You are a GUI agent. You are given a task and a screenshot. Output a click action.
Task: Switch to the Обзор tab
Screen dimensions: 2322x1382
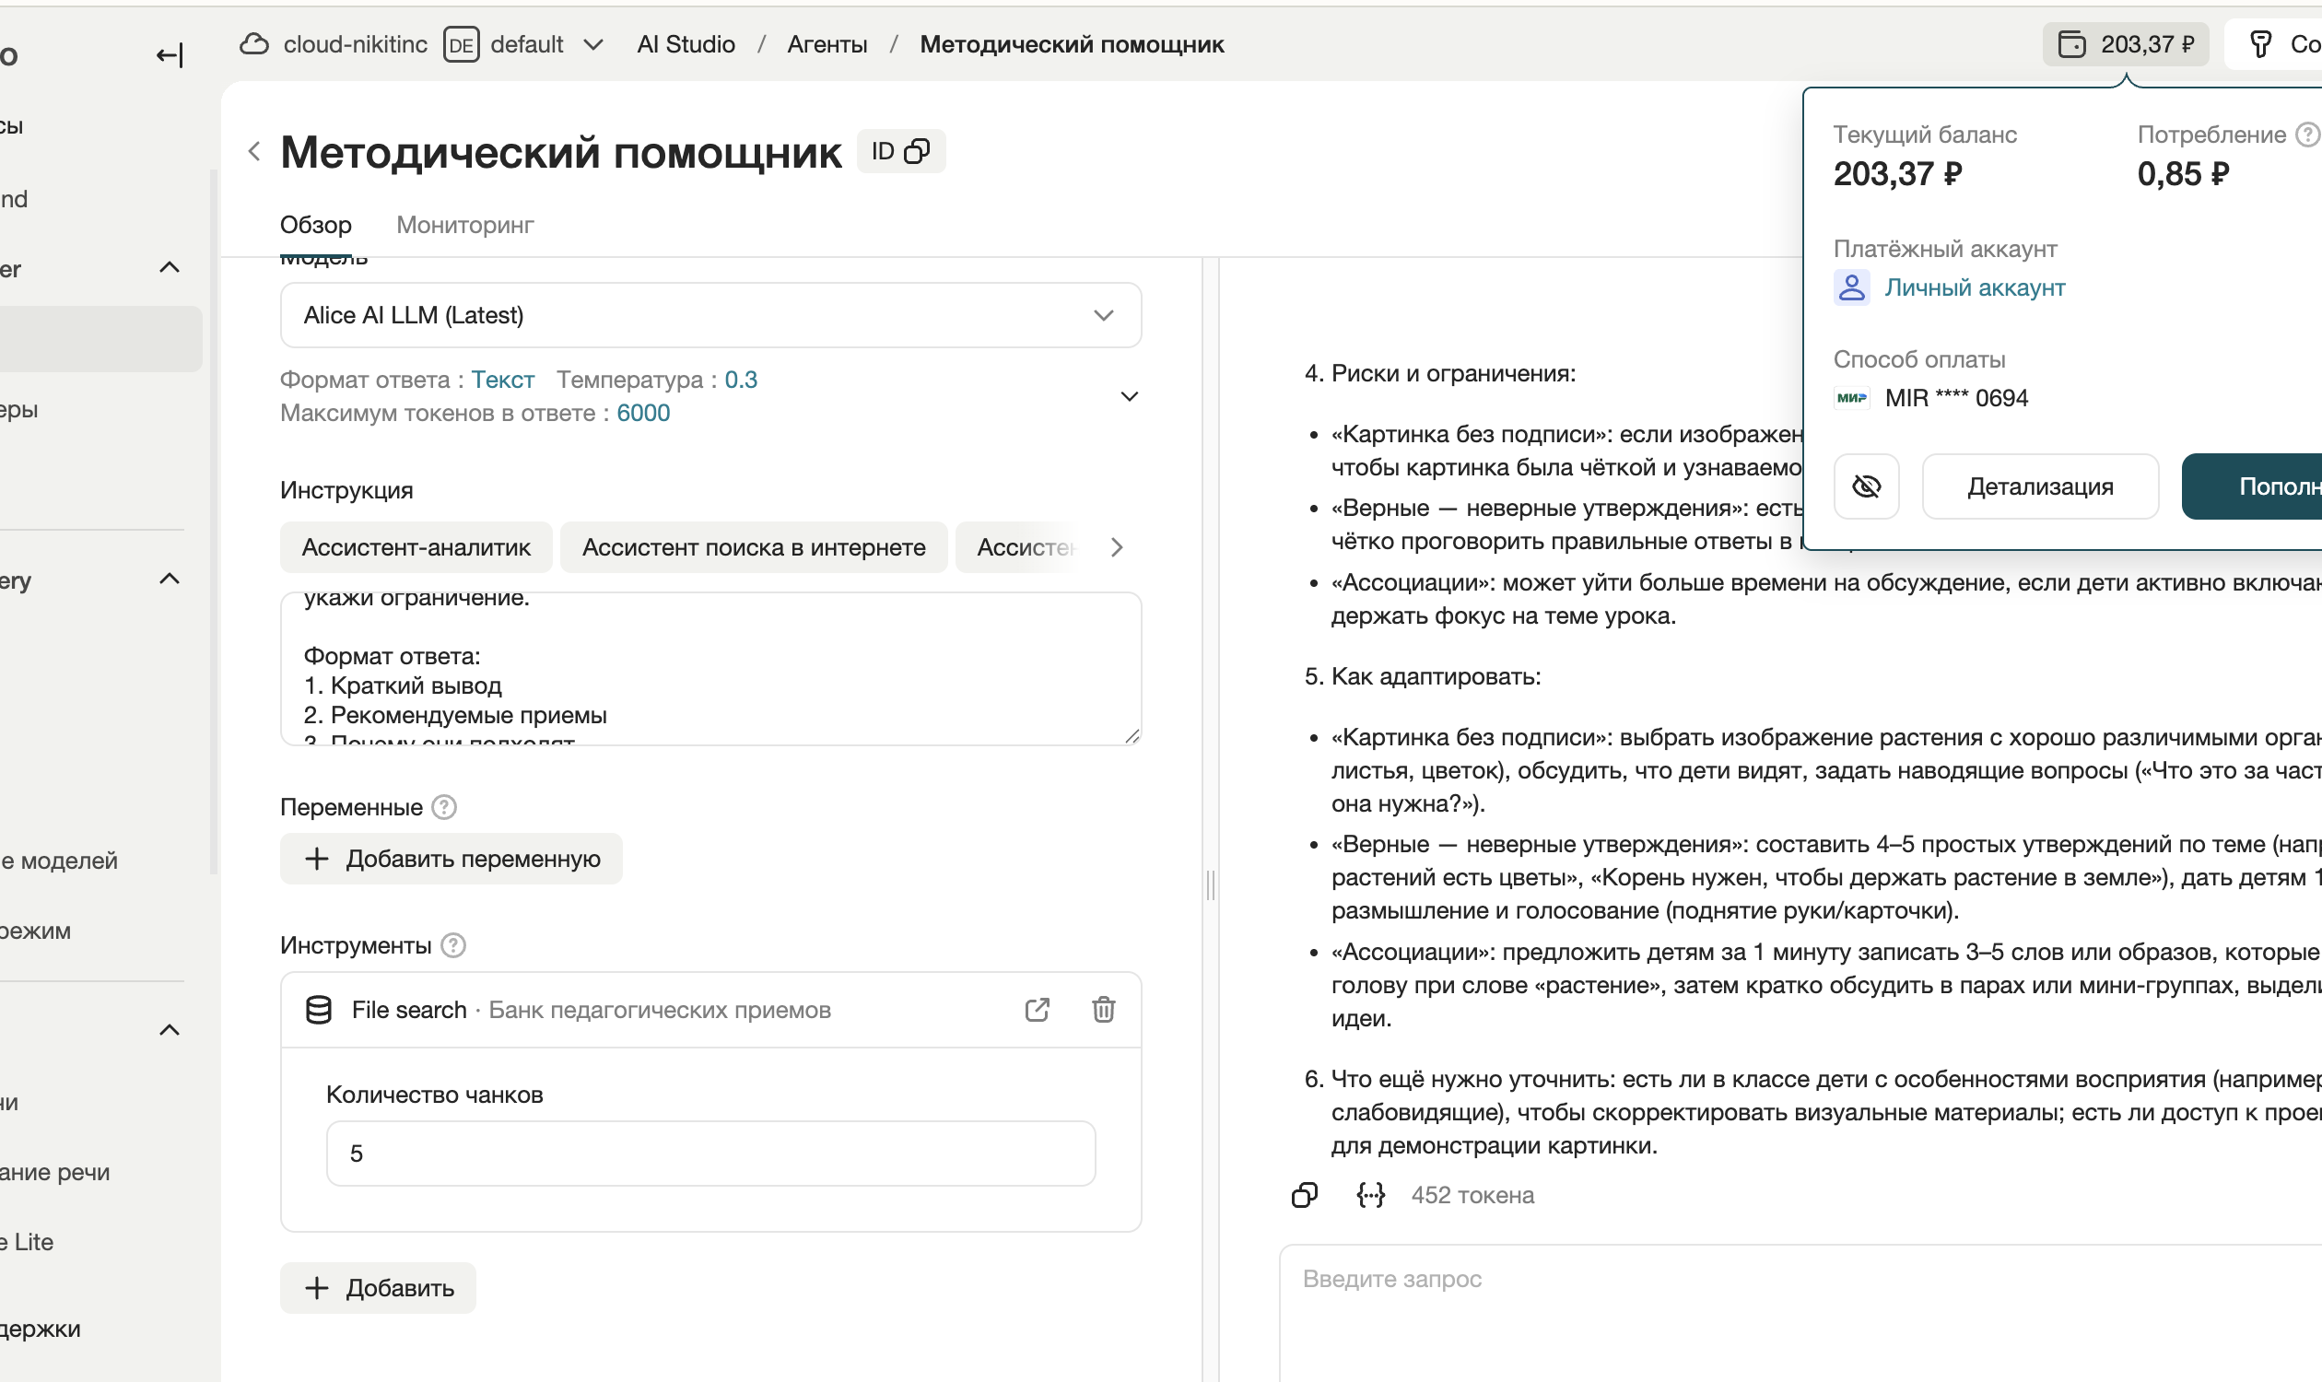click(316, 225)
